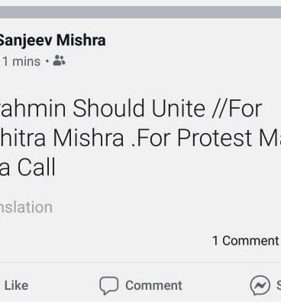Click the cut-off label right of Messenger icon
The image size is (281, 302).
click(x=279, y=285)
